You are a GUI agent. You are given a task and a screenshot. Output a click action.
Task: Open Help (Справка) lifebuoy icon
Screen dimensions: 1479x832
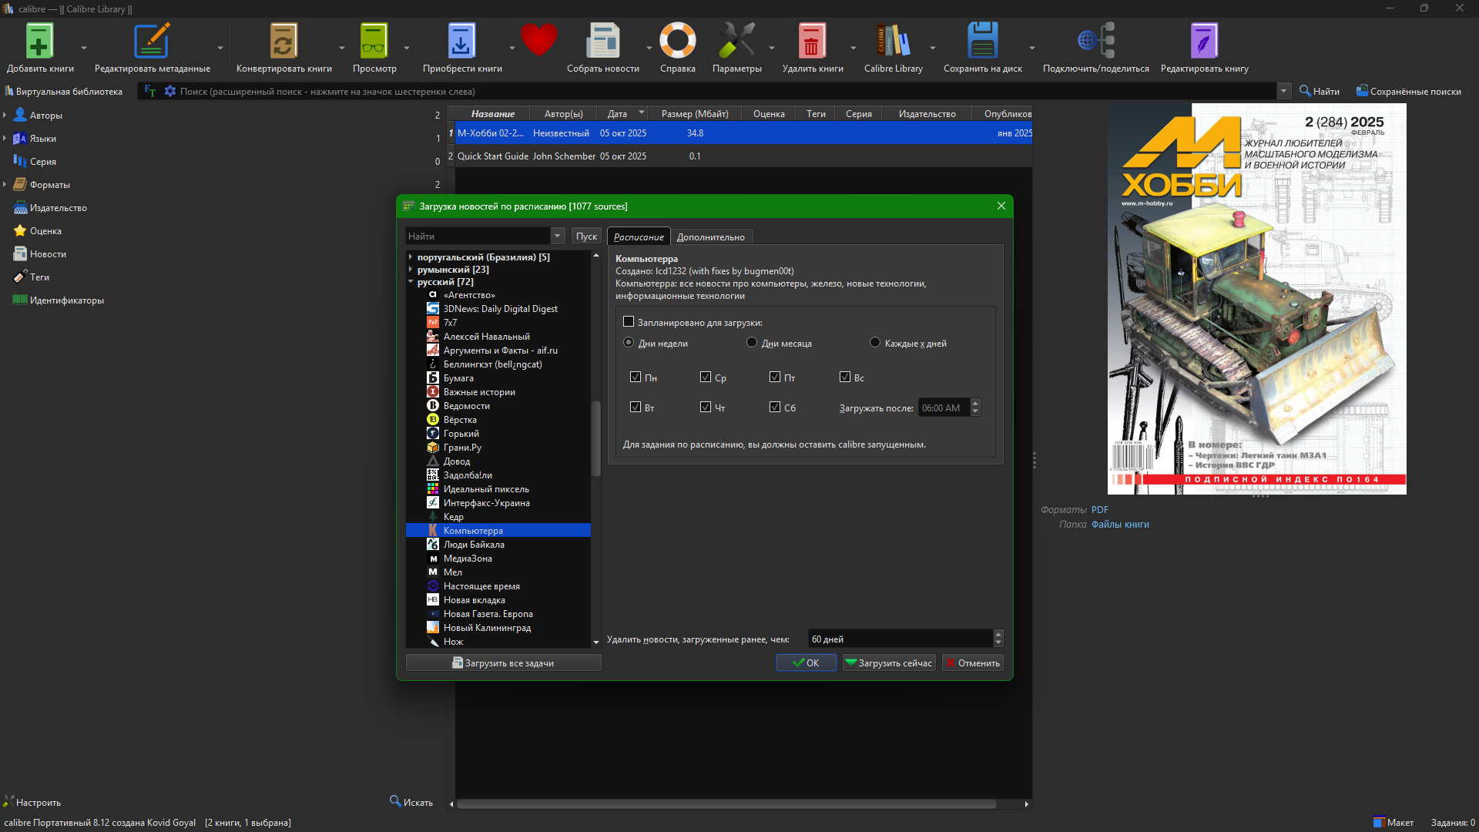click(677, 42)
